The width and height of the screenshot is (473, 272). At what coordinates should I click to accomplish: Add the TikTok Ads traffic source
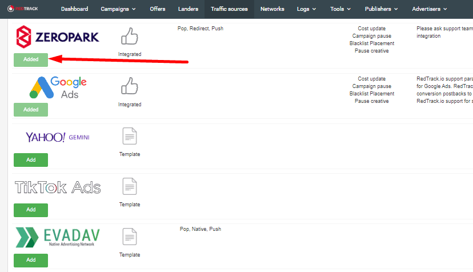pyautogui.click(x=31, y=210)
